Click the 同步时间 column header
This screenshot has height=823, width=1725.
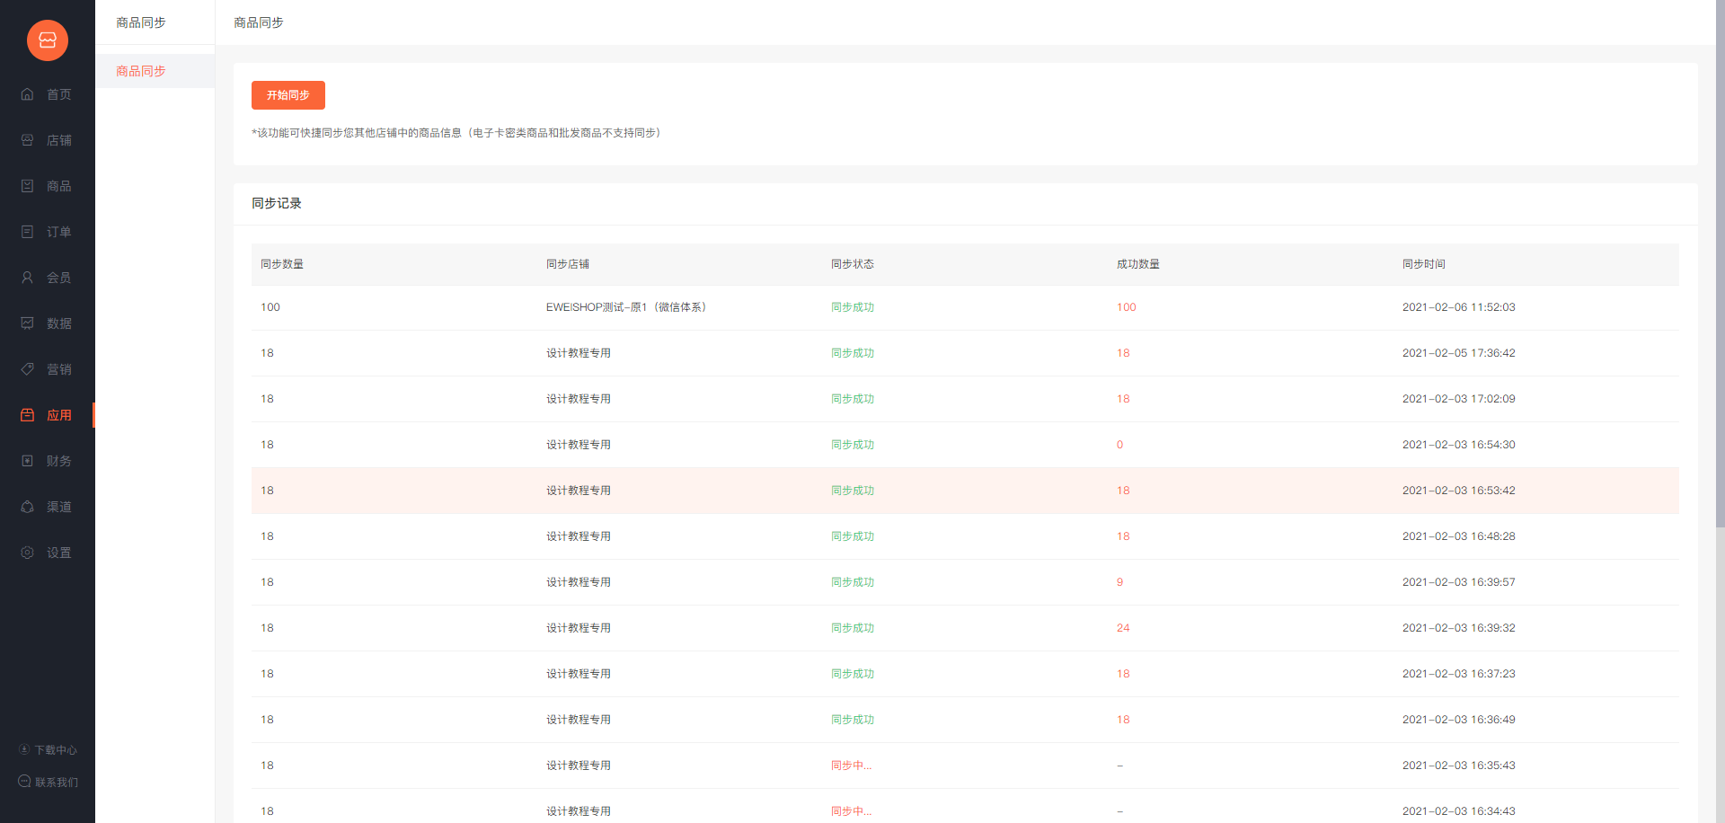(x=1423, y=264)
